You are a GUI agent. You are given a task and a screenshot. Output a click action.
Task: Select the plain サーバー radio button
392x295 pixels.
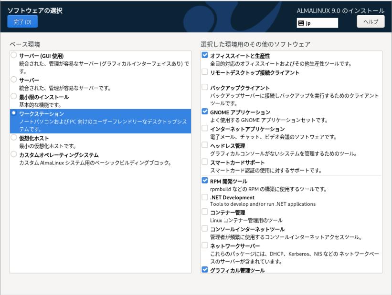pos(14,80)
